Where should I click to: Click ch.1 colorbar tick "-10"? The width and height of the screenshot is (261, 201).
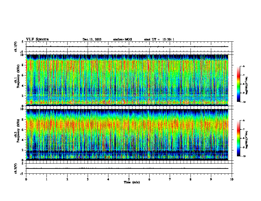click(244, 102)
